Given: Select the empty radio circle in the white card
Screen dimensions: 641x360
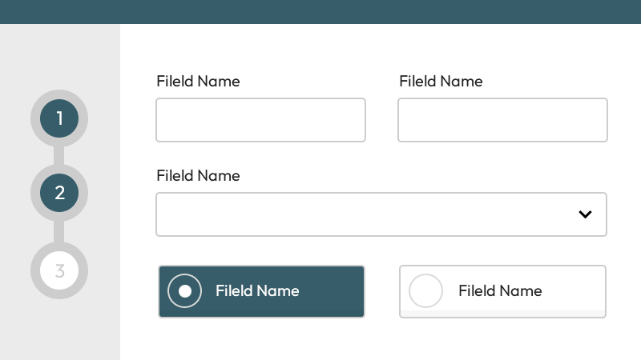Looking at the screenshot, I should (x=426, y=290).
